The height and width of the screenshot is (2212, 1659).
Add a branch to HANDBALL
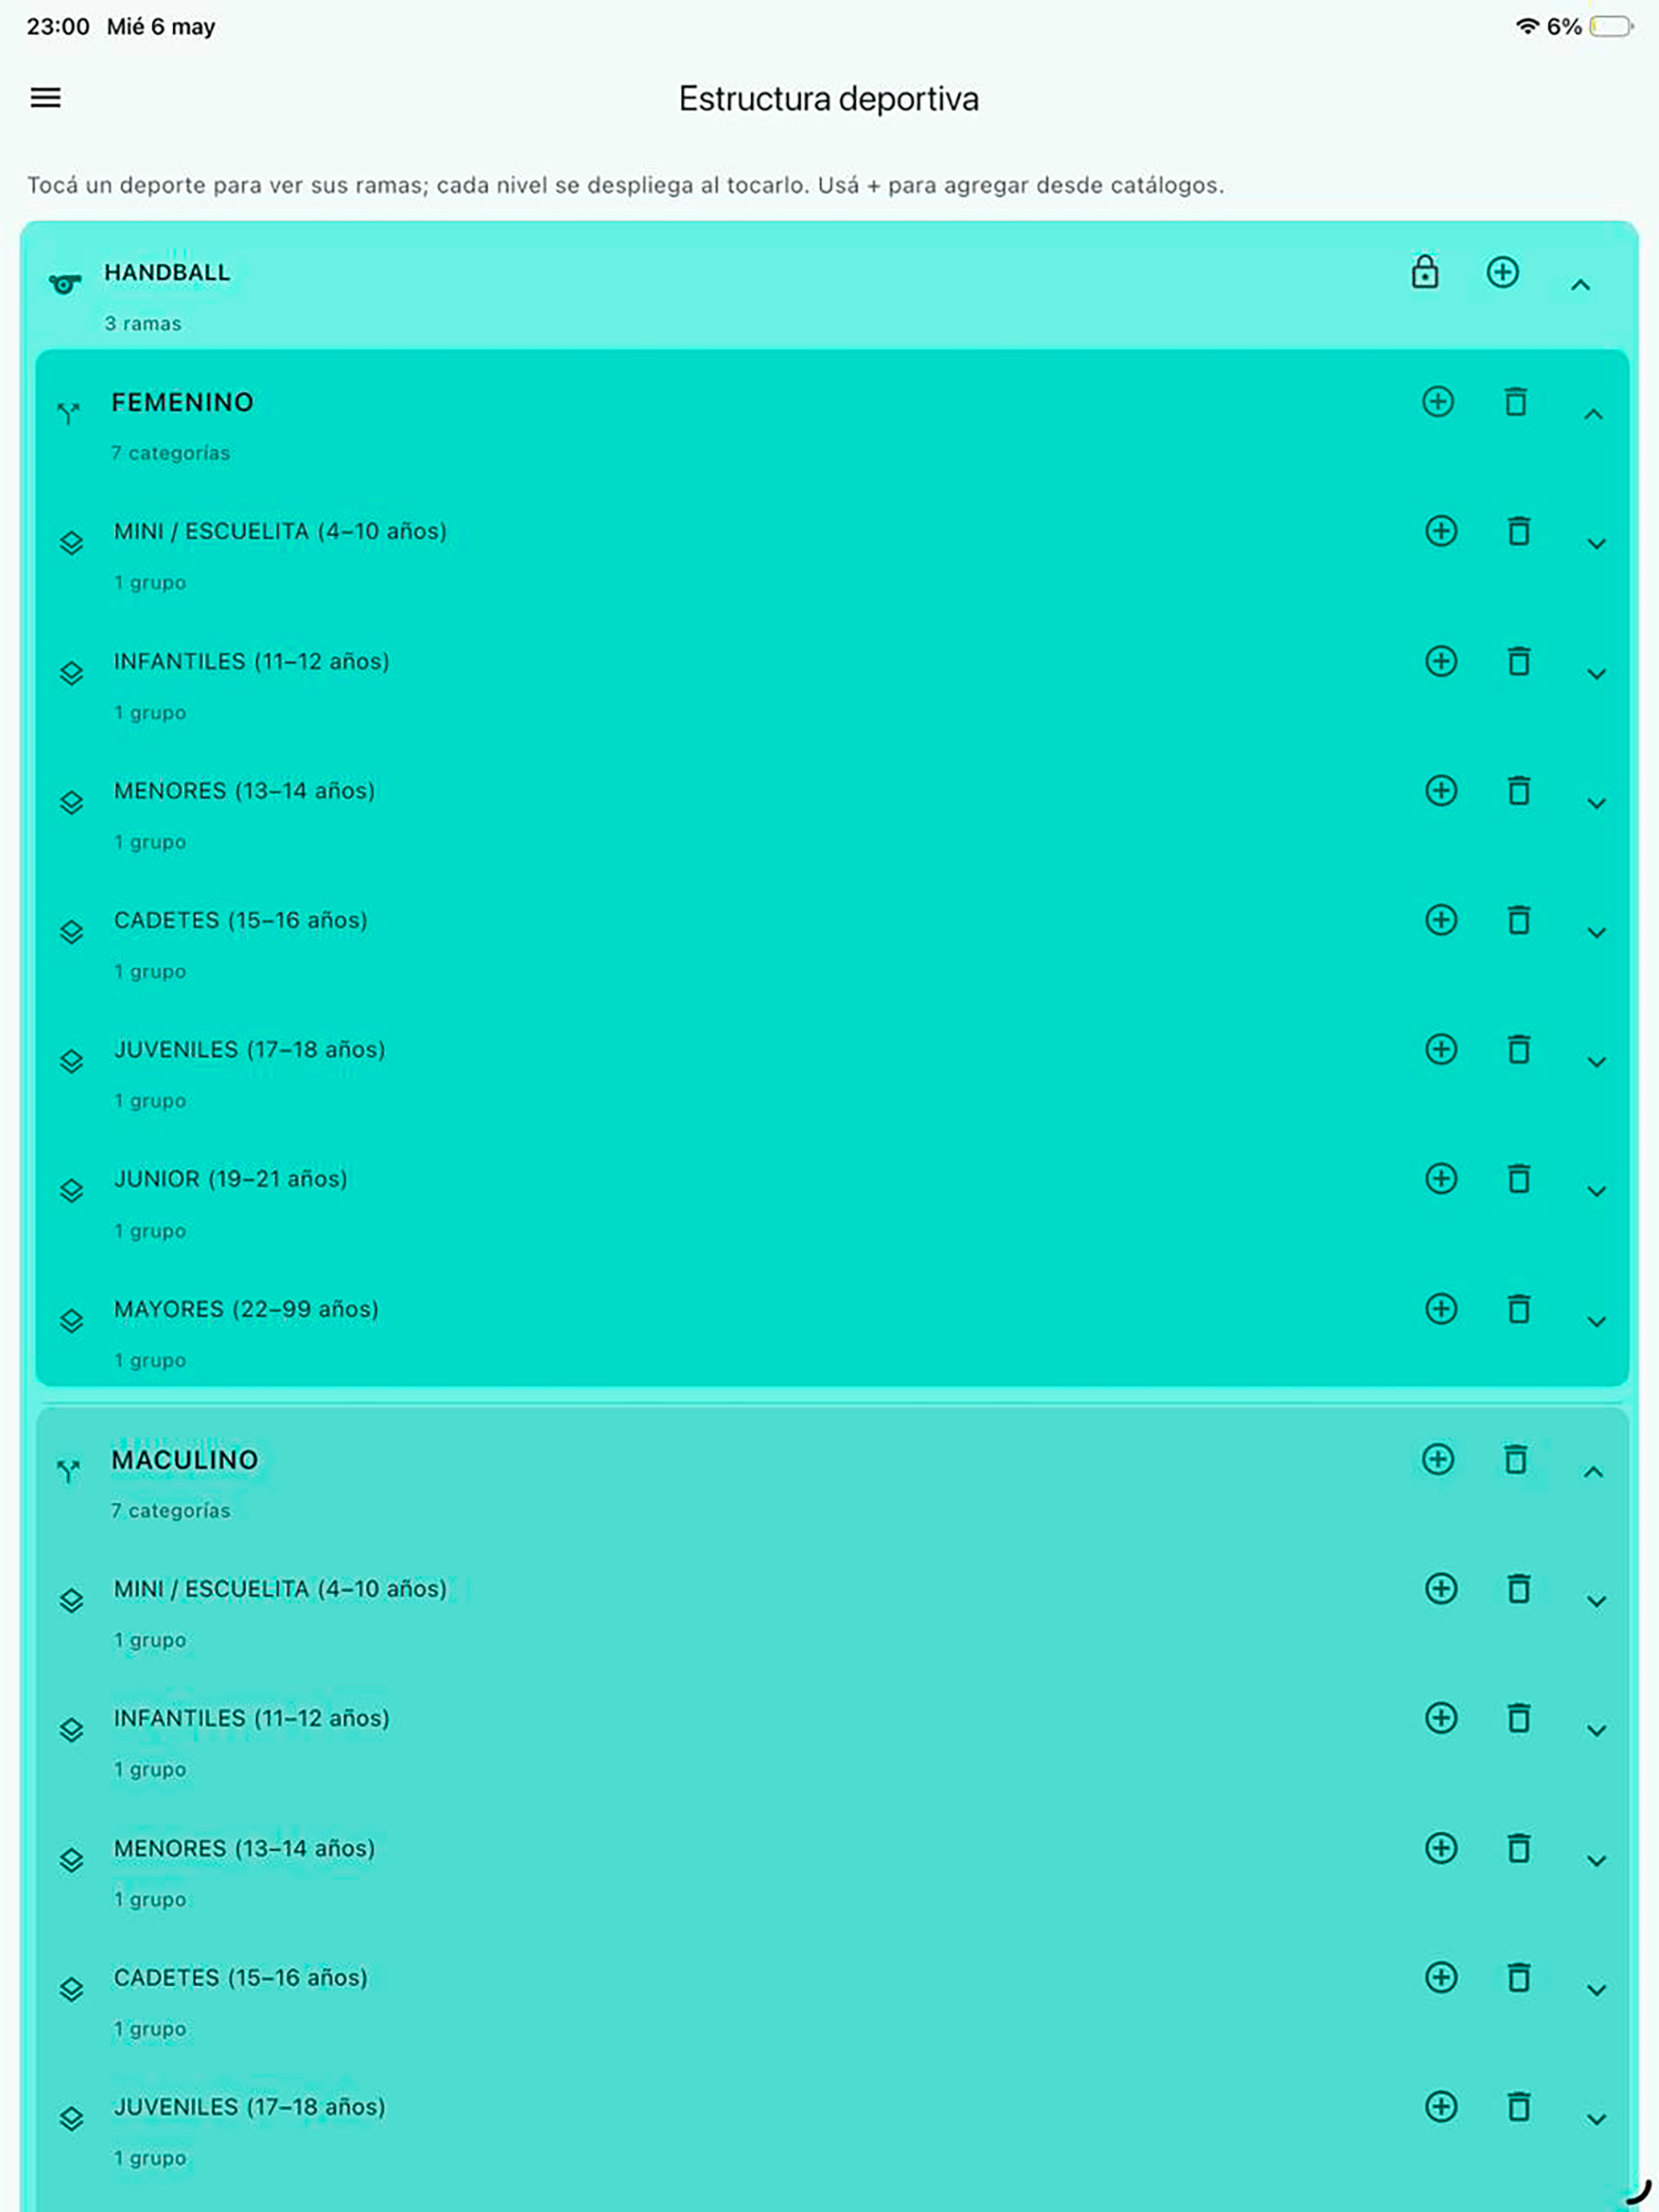click(x=1502, y=272)
